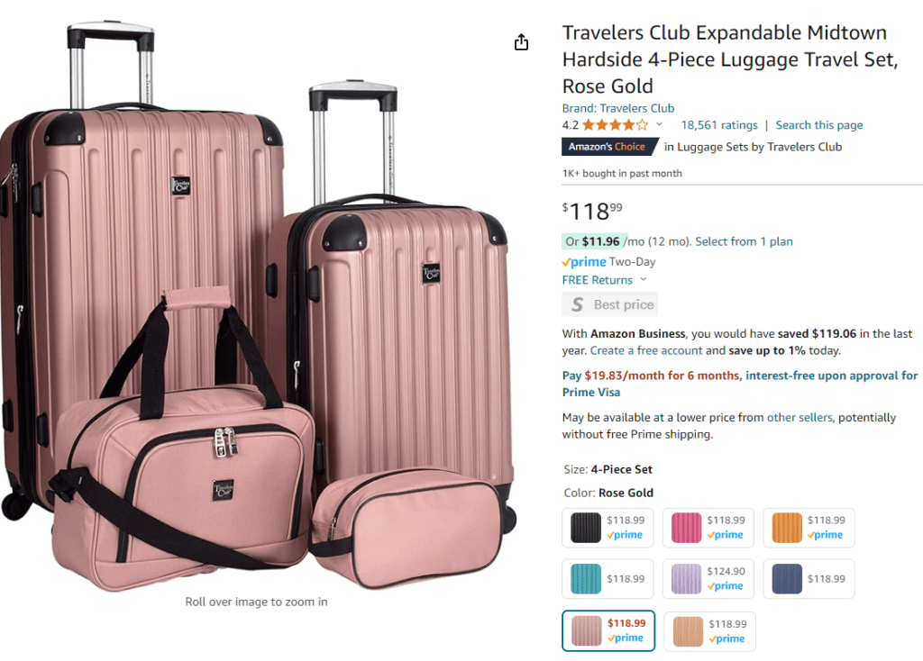Click the Prime Two-Day logo

(584, 262)
